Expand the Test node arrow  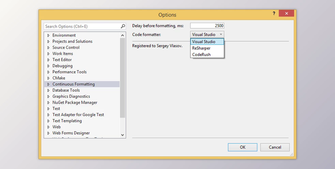(x=49, y=109)
